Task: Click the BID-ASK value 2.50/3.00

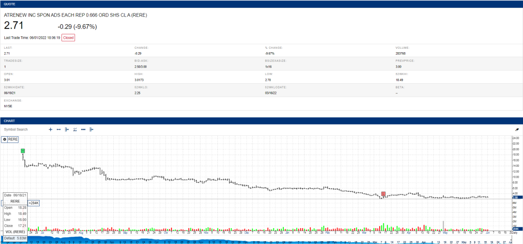Action: pyautogui.click(x=140, y=67)
